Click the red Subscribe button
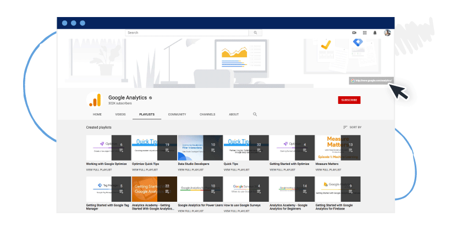 [349, 100]
